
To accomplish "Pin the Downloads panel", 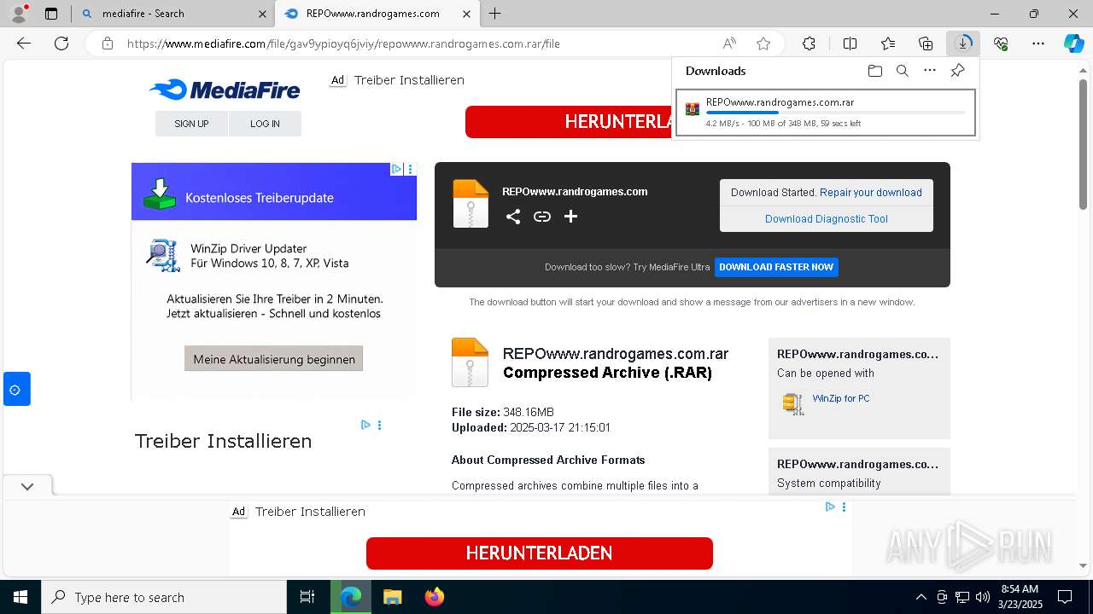I will (x=958, y=71).
